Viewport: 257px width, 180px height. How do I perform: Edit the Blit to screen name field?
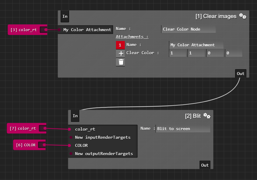(183, 129)
